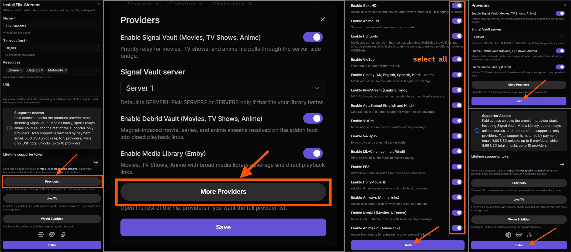Toggle Media Library (Emby) in small Providers panel

[560, 67]
